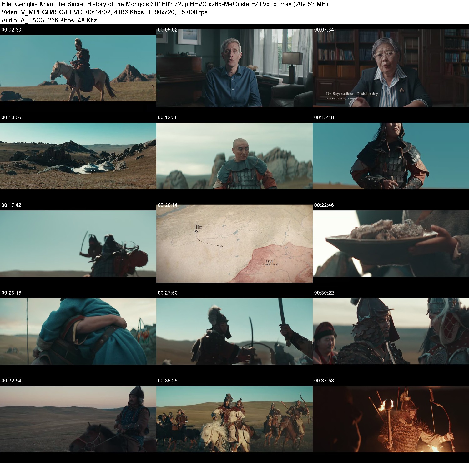Click the sword-raising rider frame at 00:17:42
The image size is (469, 463).
[78, 244]
